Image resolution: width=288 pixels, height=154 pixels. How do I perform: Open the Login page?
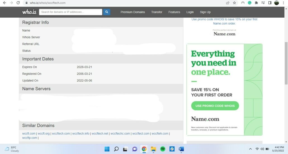pyautogui.click(x=190, y=12)
